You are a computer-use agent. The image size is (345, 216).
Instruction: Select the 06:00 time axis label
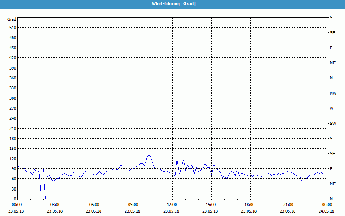point(94,205)
